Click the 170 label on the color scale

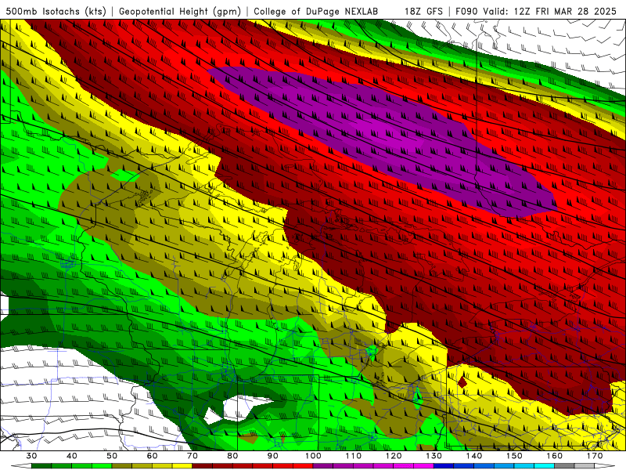pyautogui.click(x=595, y=456)
